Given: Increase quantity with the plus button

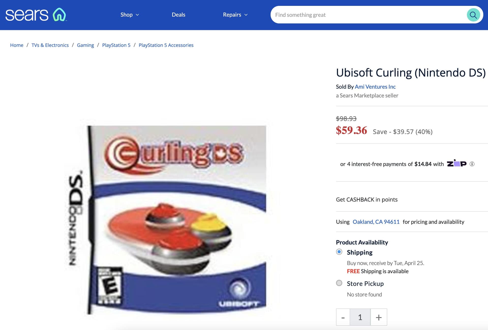Looking at the screenshot, I should pos(379,317).
